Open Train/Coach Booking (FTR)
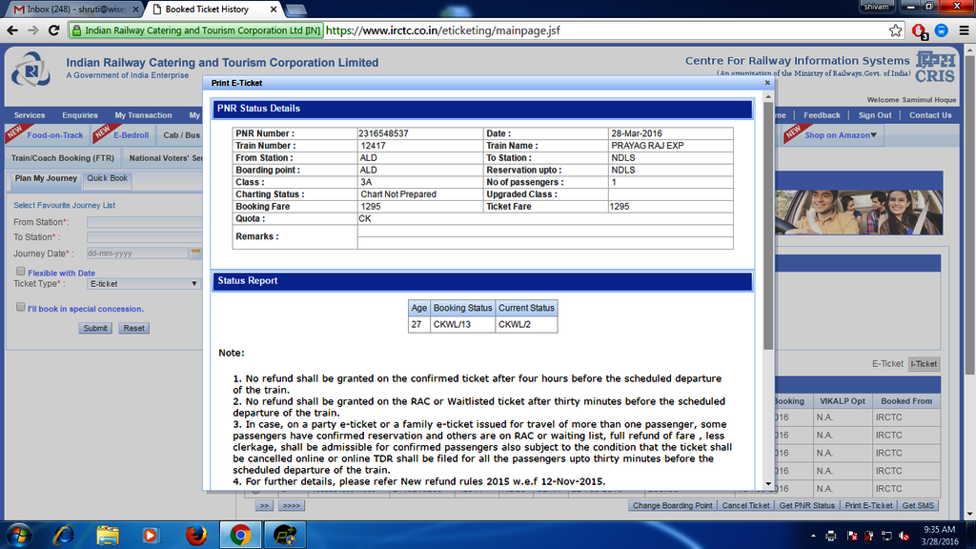This screenshot has width=976, height=549. pos(62,158)
